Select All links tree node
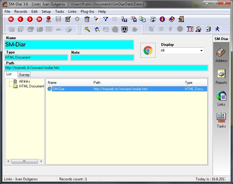This screenshot has width=233, height=184. (x=25, y=81)
